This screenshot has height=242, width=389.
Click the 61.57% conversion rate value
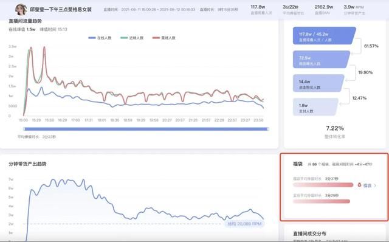pyautogui.click(x=371, y=46)
